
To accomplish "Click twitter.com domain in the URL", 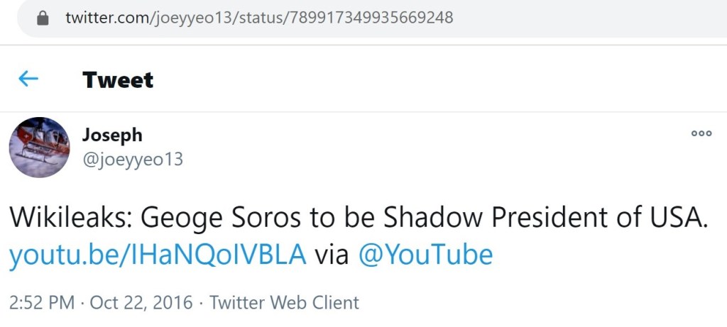I will (x=105, y=18).
